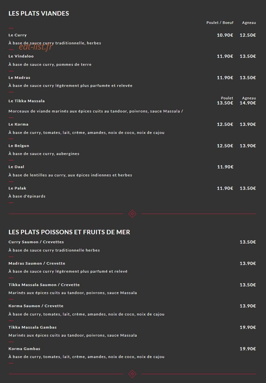The width and height of the screenshot is (266, 383).
Task: Select Tikka Massala Gambas dish
Action: (33, 327)
